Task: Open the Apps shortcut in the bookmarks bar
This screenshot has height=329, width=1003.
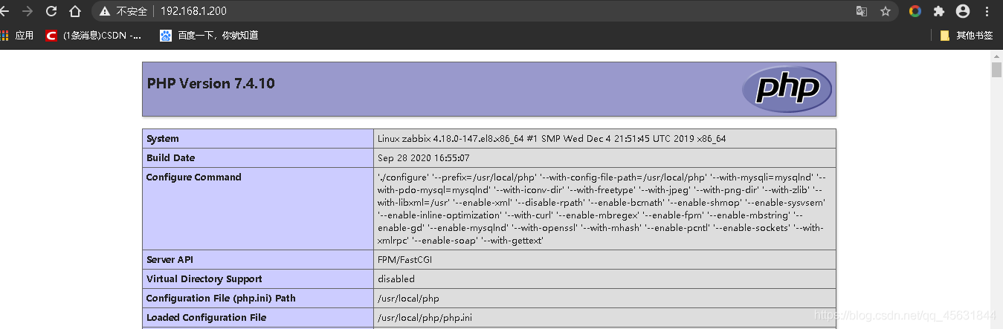Action: (17, 35)
